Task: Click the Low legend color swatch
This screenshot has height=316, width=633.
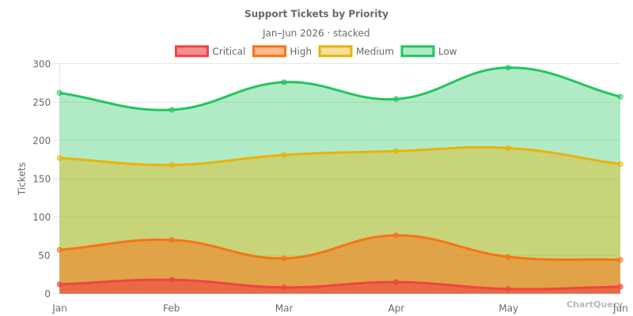Action: point(418,51)
